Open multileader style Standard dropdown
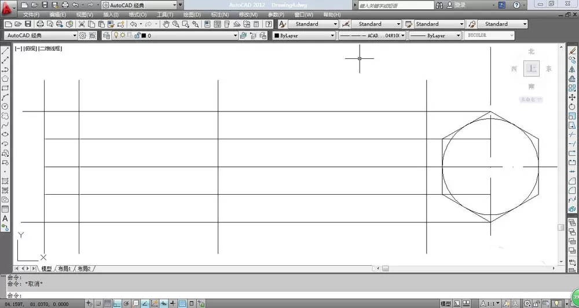The image size is (579, 308). pyautogui.click(x=503, y=24)
